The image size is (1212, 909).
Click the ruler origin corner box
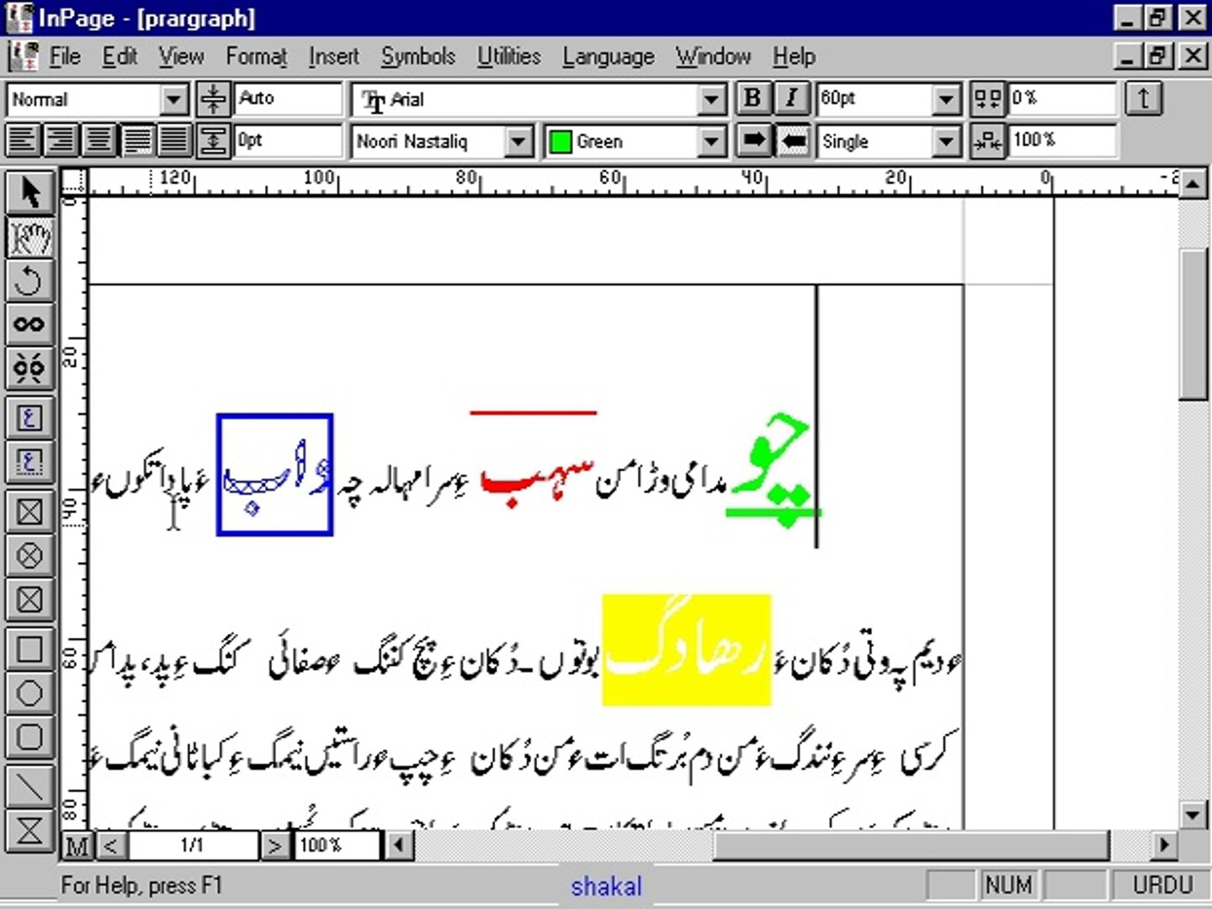(x=74, y=181)
